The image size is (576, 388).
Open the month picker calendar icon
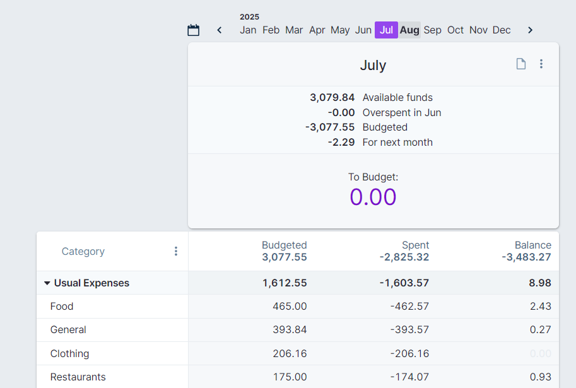click(x=193, y=29)
